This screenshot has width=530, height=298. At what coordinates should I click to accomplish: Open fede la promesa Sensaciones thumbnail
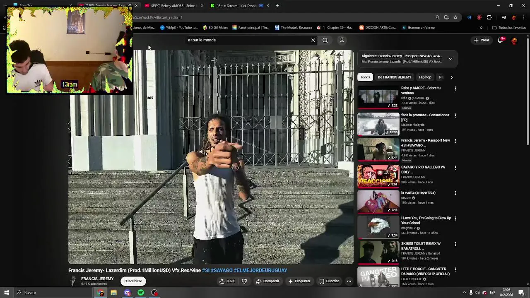[378, 124]
